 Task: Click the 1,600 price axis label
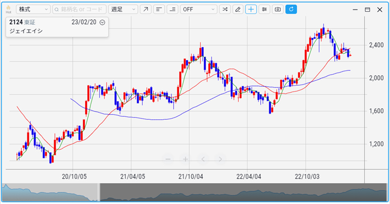(376, 111)
